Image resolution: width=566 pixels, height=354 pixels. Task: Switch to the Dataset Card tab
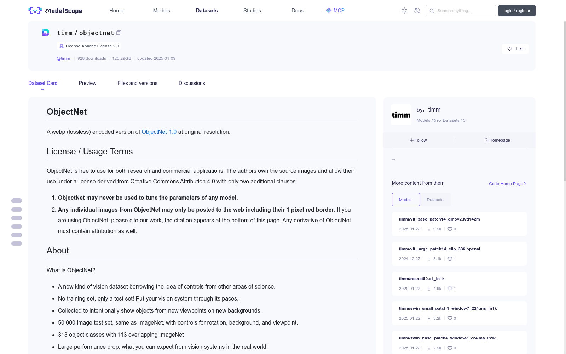click(x=43, y=83)
